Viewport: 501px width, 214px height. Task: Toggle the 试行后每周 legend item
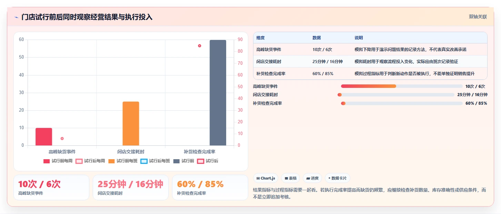click(x=90, y=161)
